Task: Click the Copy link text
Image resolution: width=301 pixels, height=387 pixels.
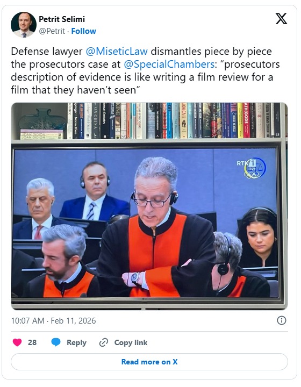Action: tap(131, 342)
